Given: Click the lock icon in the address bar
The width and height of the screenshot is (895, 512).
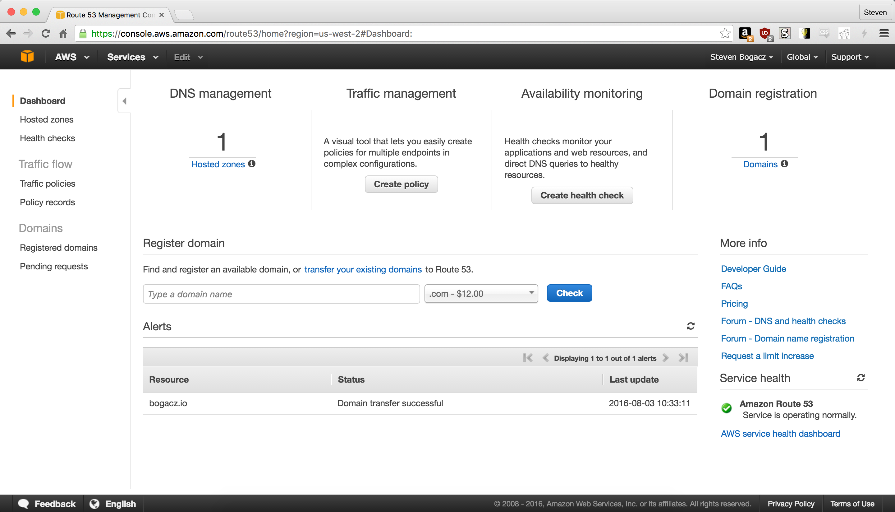Looking at the screenshot, I should [x=83, y=34].
